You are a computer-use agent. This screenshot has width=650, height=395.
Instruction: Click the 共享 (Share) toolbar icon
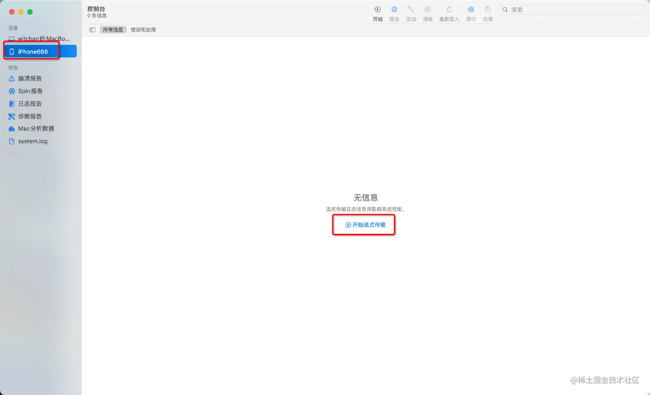(x=488, y=9)
